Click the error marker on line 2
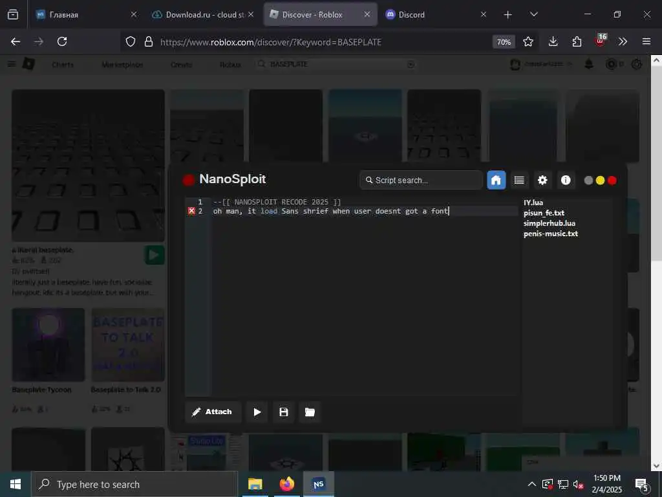The height and width of the screenshot is (497, 662). point(191,211)
